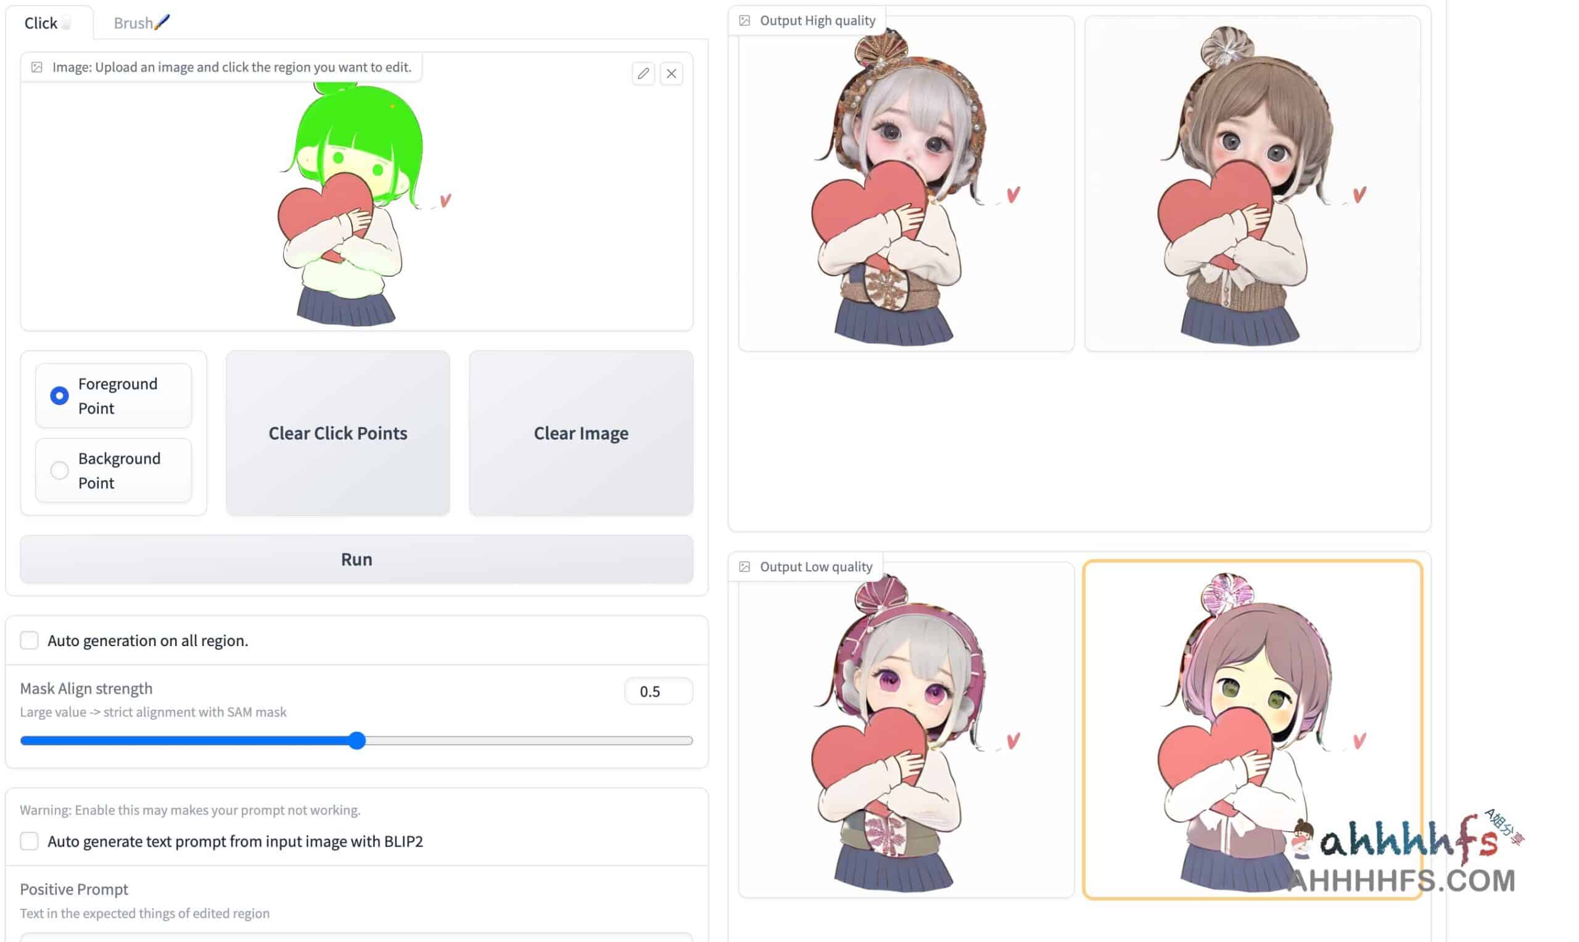Select the Foreground Point radio button

57,395
